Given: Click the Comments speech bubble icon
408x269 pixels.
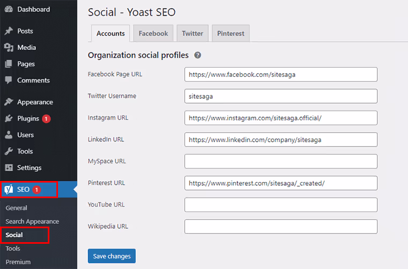Looking at the screenshot, I should point(9,80).
